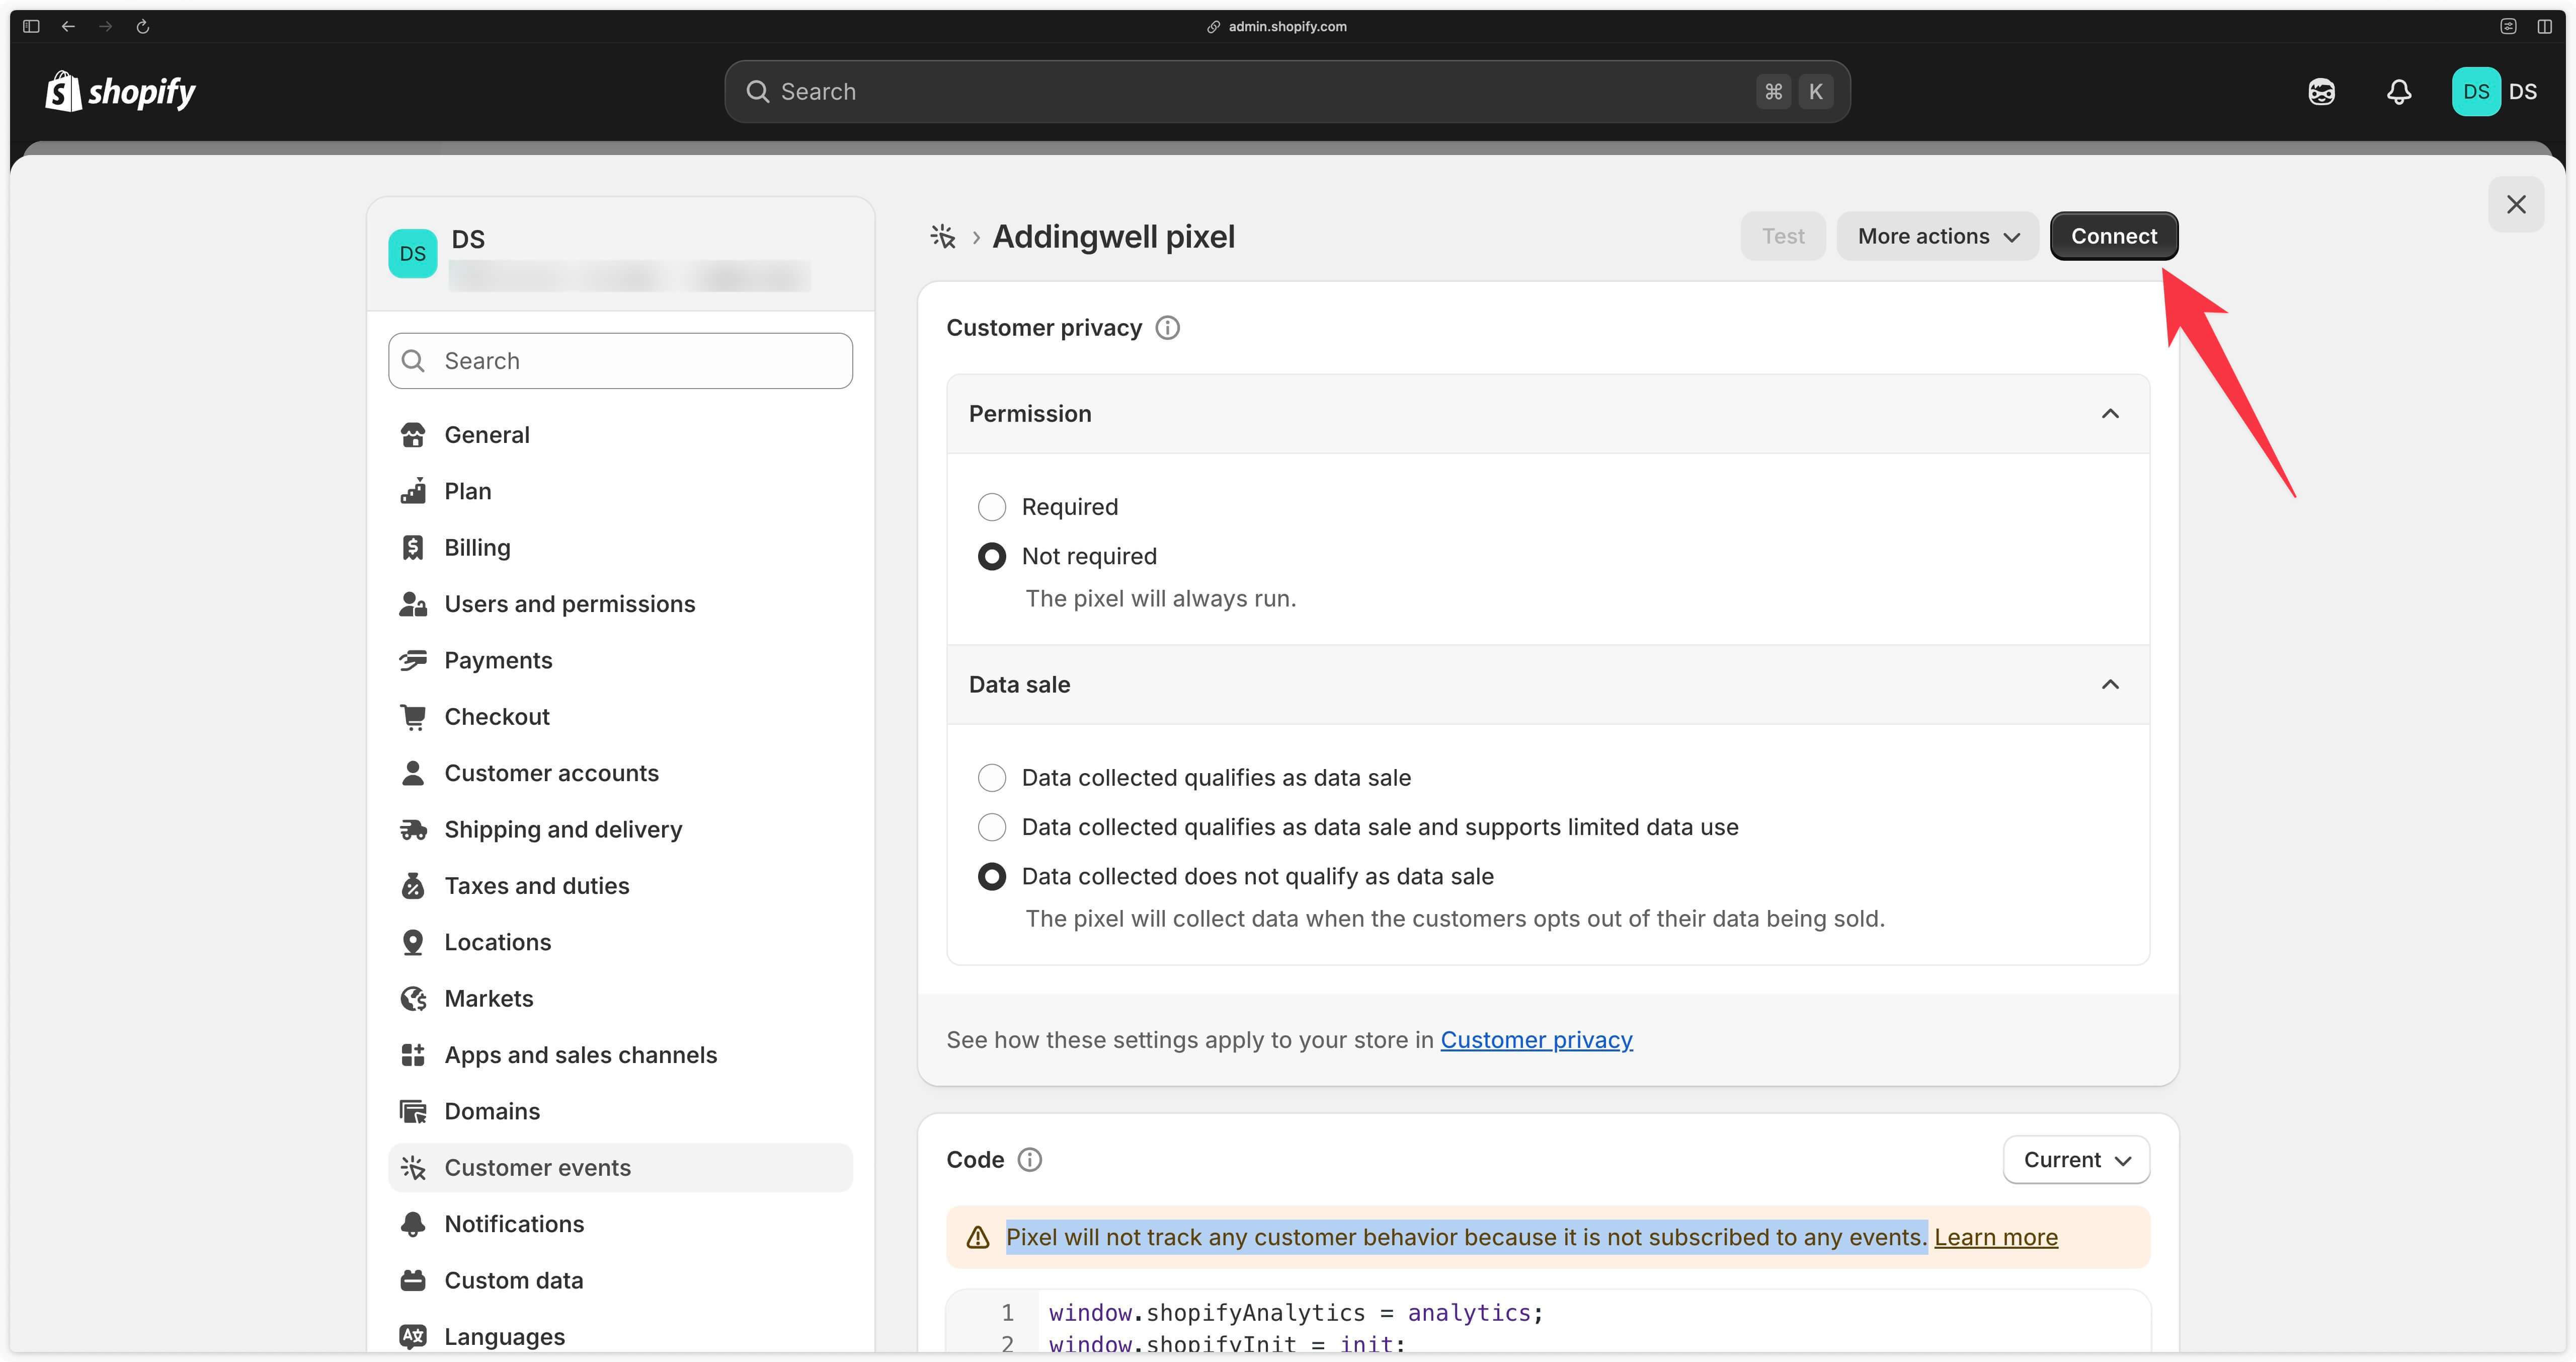2576x1362 pixels.
Task: Click the Shipping truck icon
Action: coord(413,828)
